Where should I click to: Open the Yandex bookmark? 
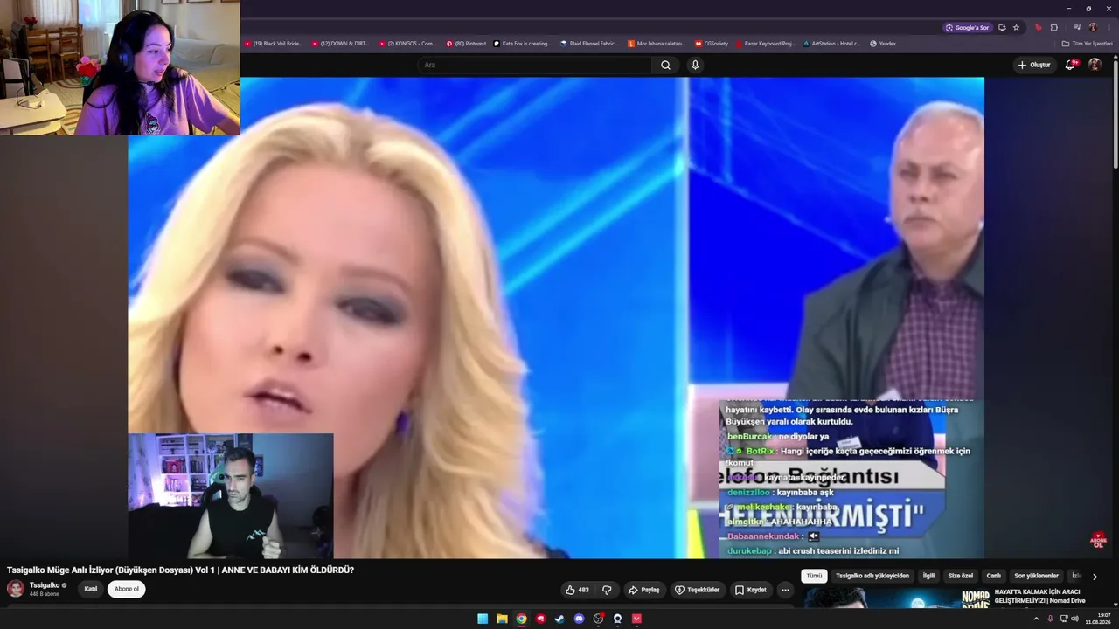(883, 44)
